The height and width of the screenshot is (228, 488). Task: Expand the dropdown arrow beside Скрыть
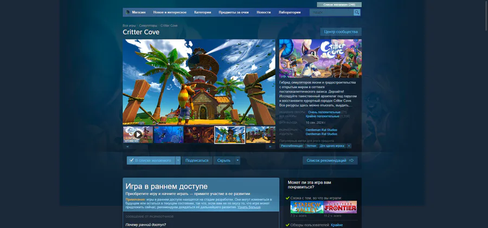(237, 160)
